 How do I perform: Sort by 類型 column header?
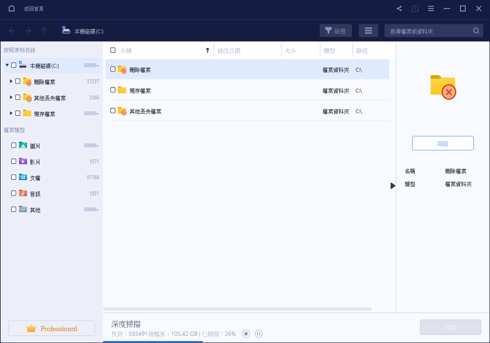[329, 50]
